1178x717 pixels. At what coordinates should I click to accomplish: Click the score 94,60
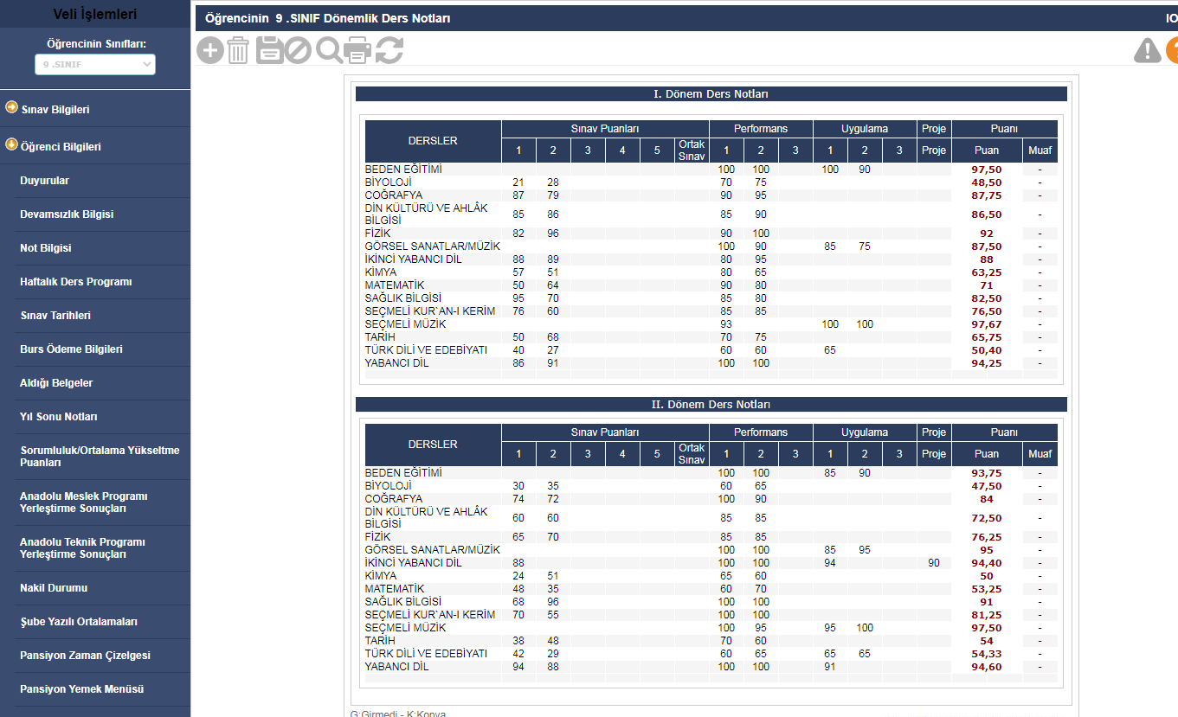coord(987,667)
